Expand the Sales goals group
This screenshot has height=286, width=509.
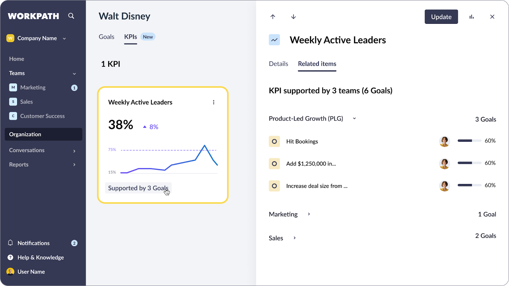click(x=295, y=238)
